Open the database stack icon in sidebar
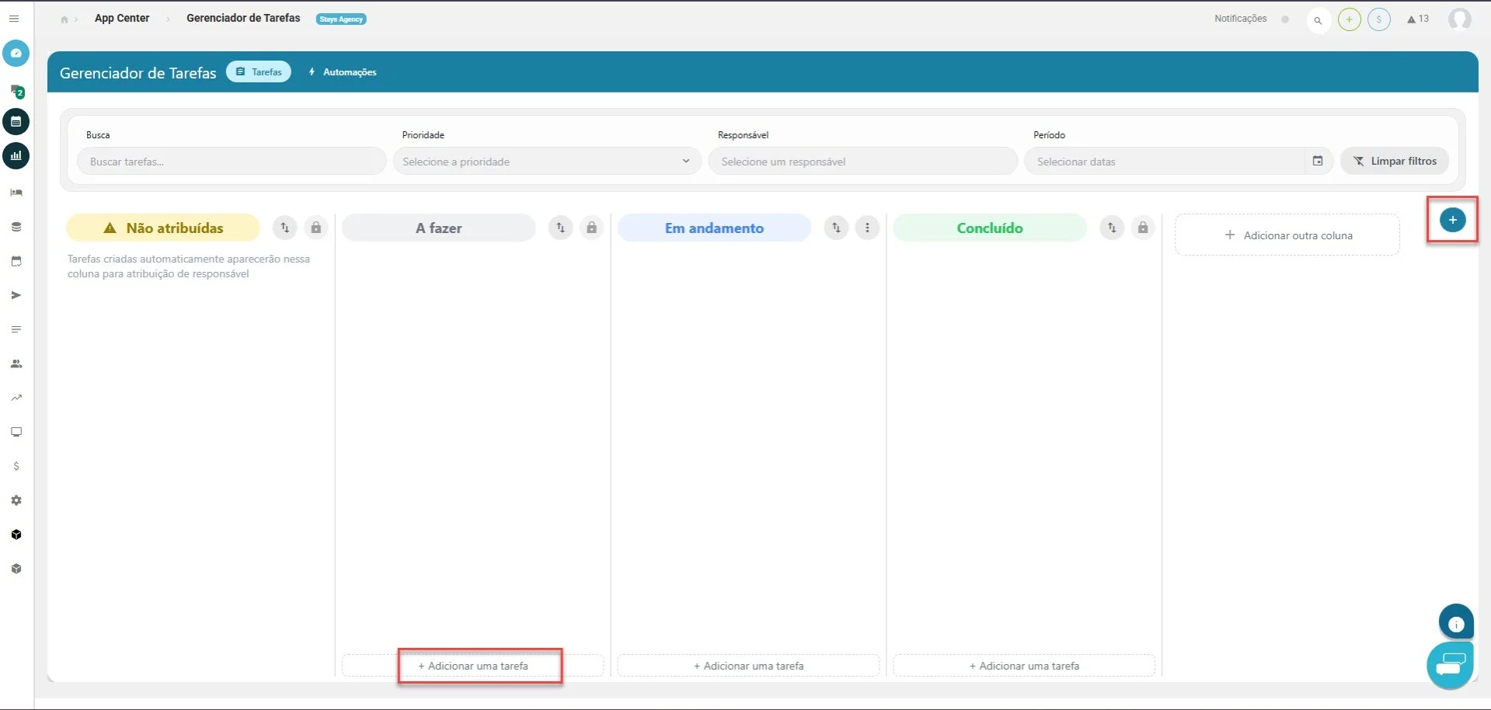Screen dimensions: 1491x710 (x=16, y=227)
